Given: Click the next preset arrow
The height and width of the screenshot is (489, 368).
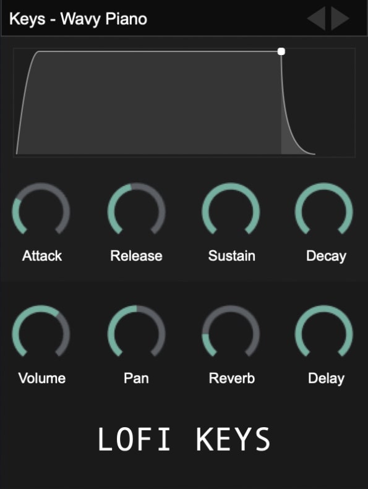Looking at the screenshot, I should [340, 19].
